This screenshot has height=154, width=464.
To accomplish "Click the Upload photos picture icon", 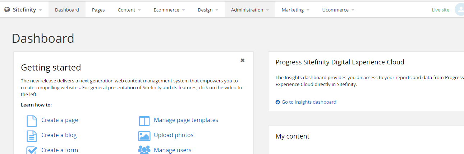I will (x=144, y=136).
